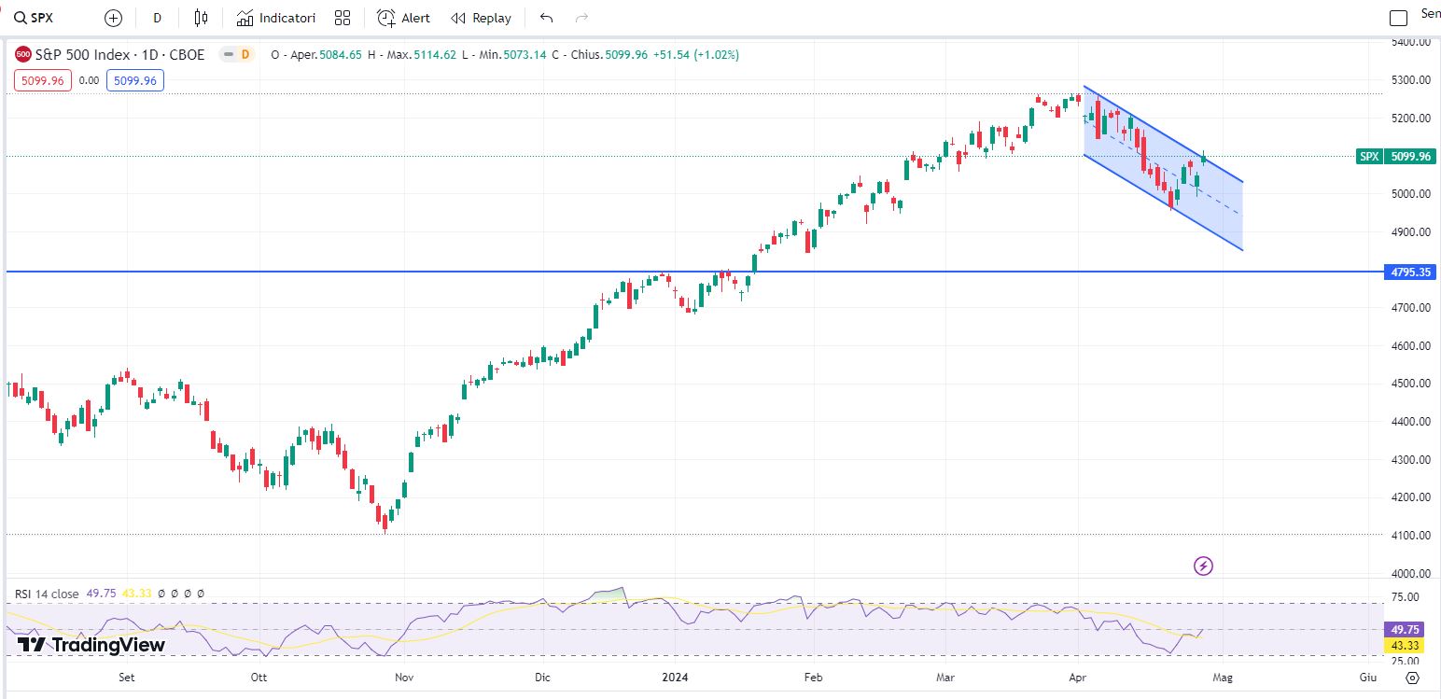Click the Apr month label on time axis
1441x699 pixels.
(x=1079, y=678)
